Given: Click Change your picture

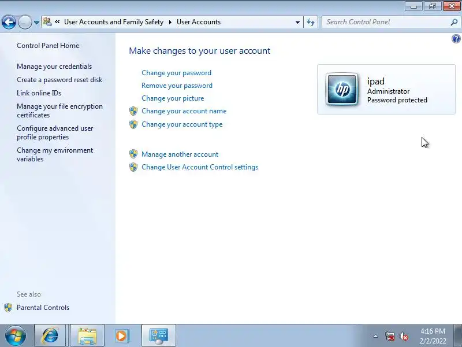Looking at the screenshot, I should (x=173, y=98).
